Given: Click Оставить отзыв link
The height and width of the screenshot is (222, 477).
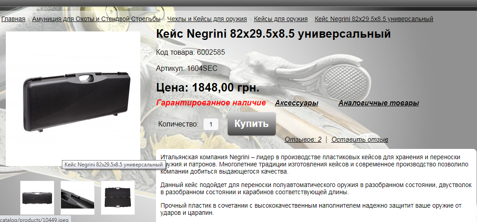Looking at the screenshot, I should 360,140.
